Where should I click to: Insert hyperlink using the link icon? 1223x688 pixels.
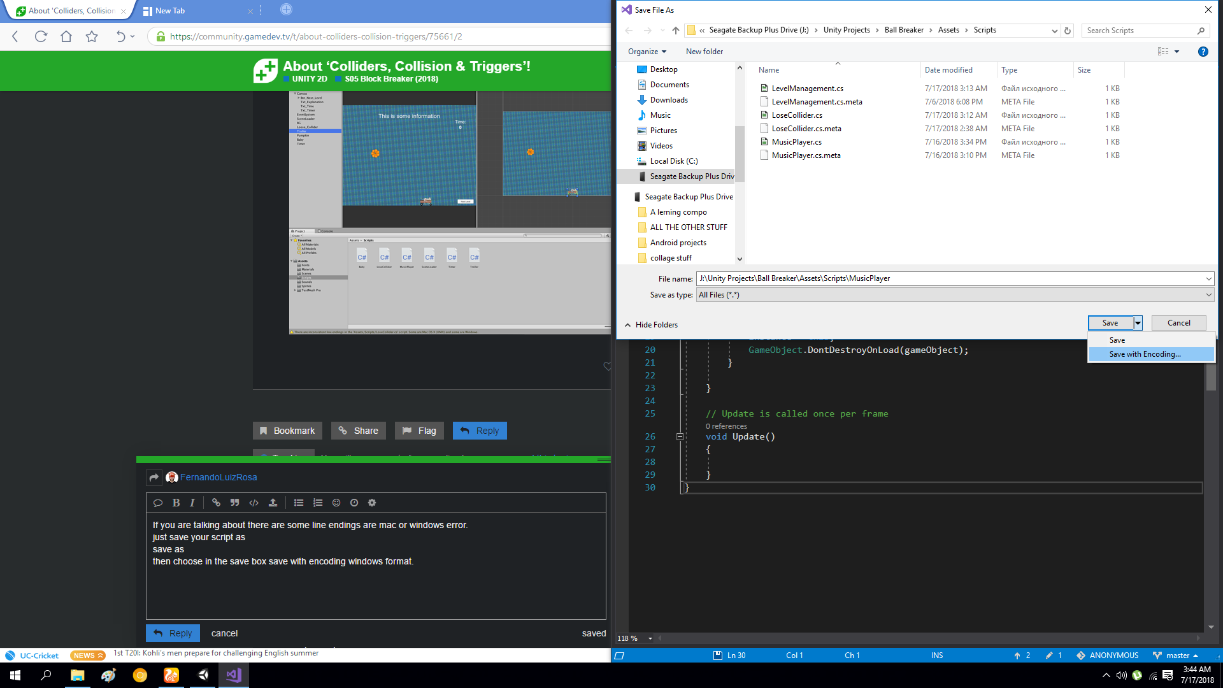[x=216, y=503]
